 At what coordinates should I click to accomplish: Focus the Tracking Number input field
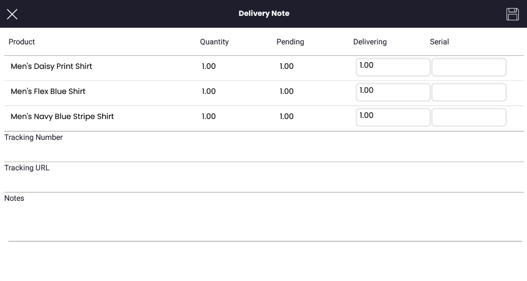263,152
